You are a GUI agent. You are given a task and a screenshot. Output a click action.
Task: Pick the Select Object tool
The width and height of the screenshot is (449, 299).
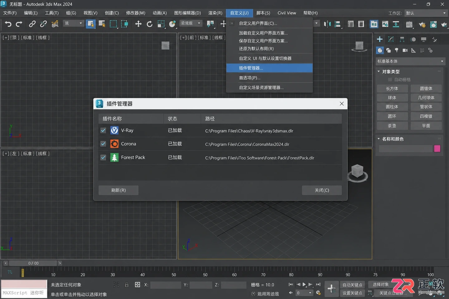pyautogui.click(x=91, y=24)
